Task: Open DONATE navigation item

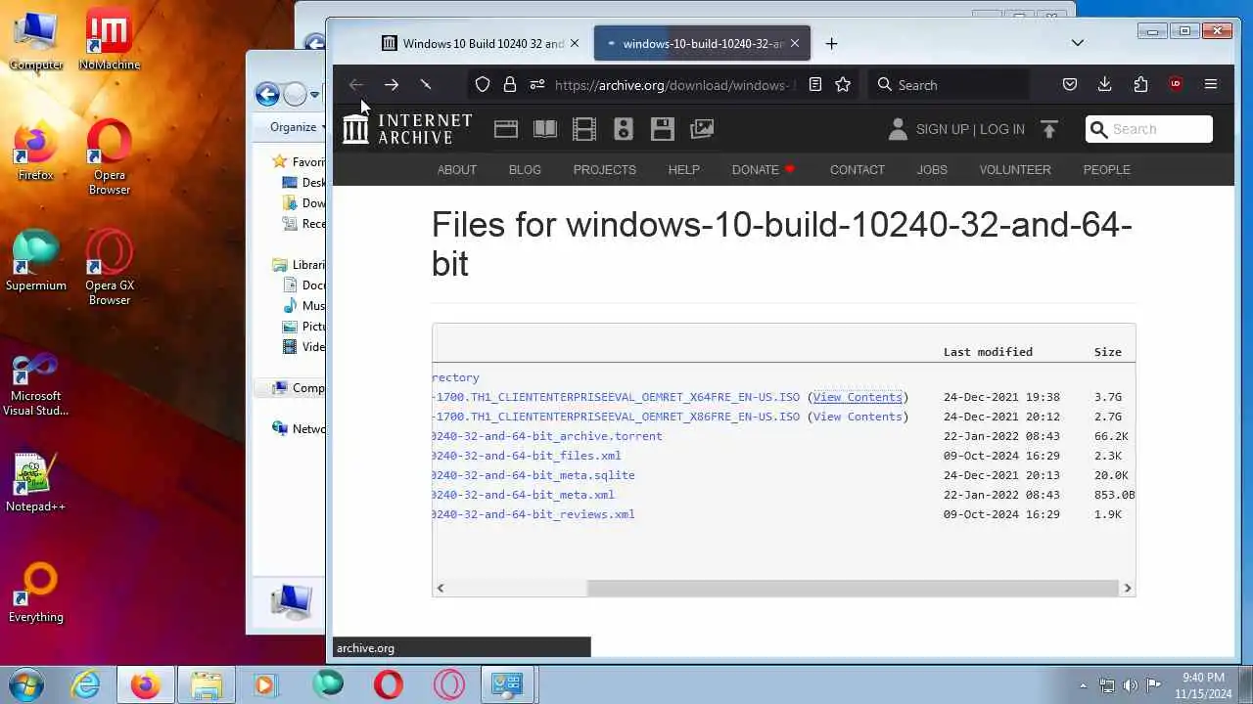Action: click(x=764, y=169)
